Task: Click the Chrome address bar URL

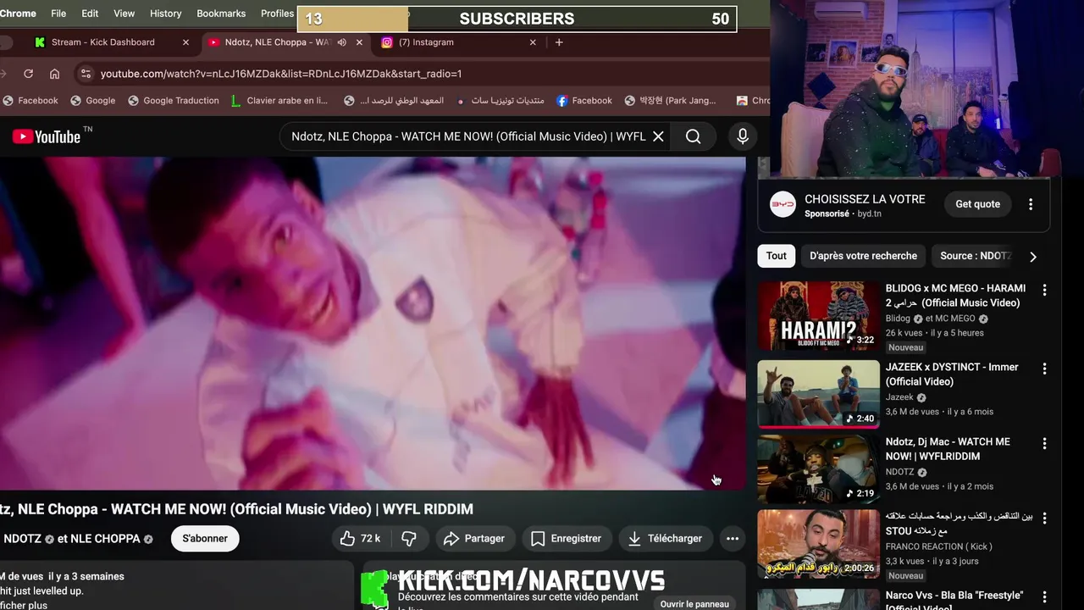Action: point(281,74)
